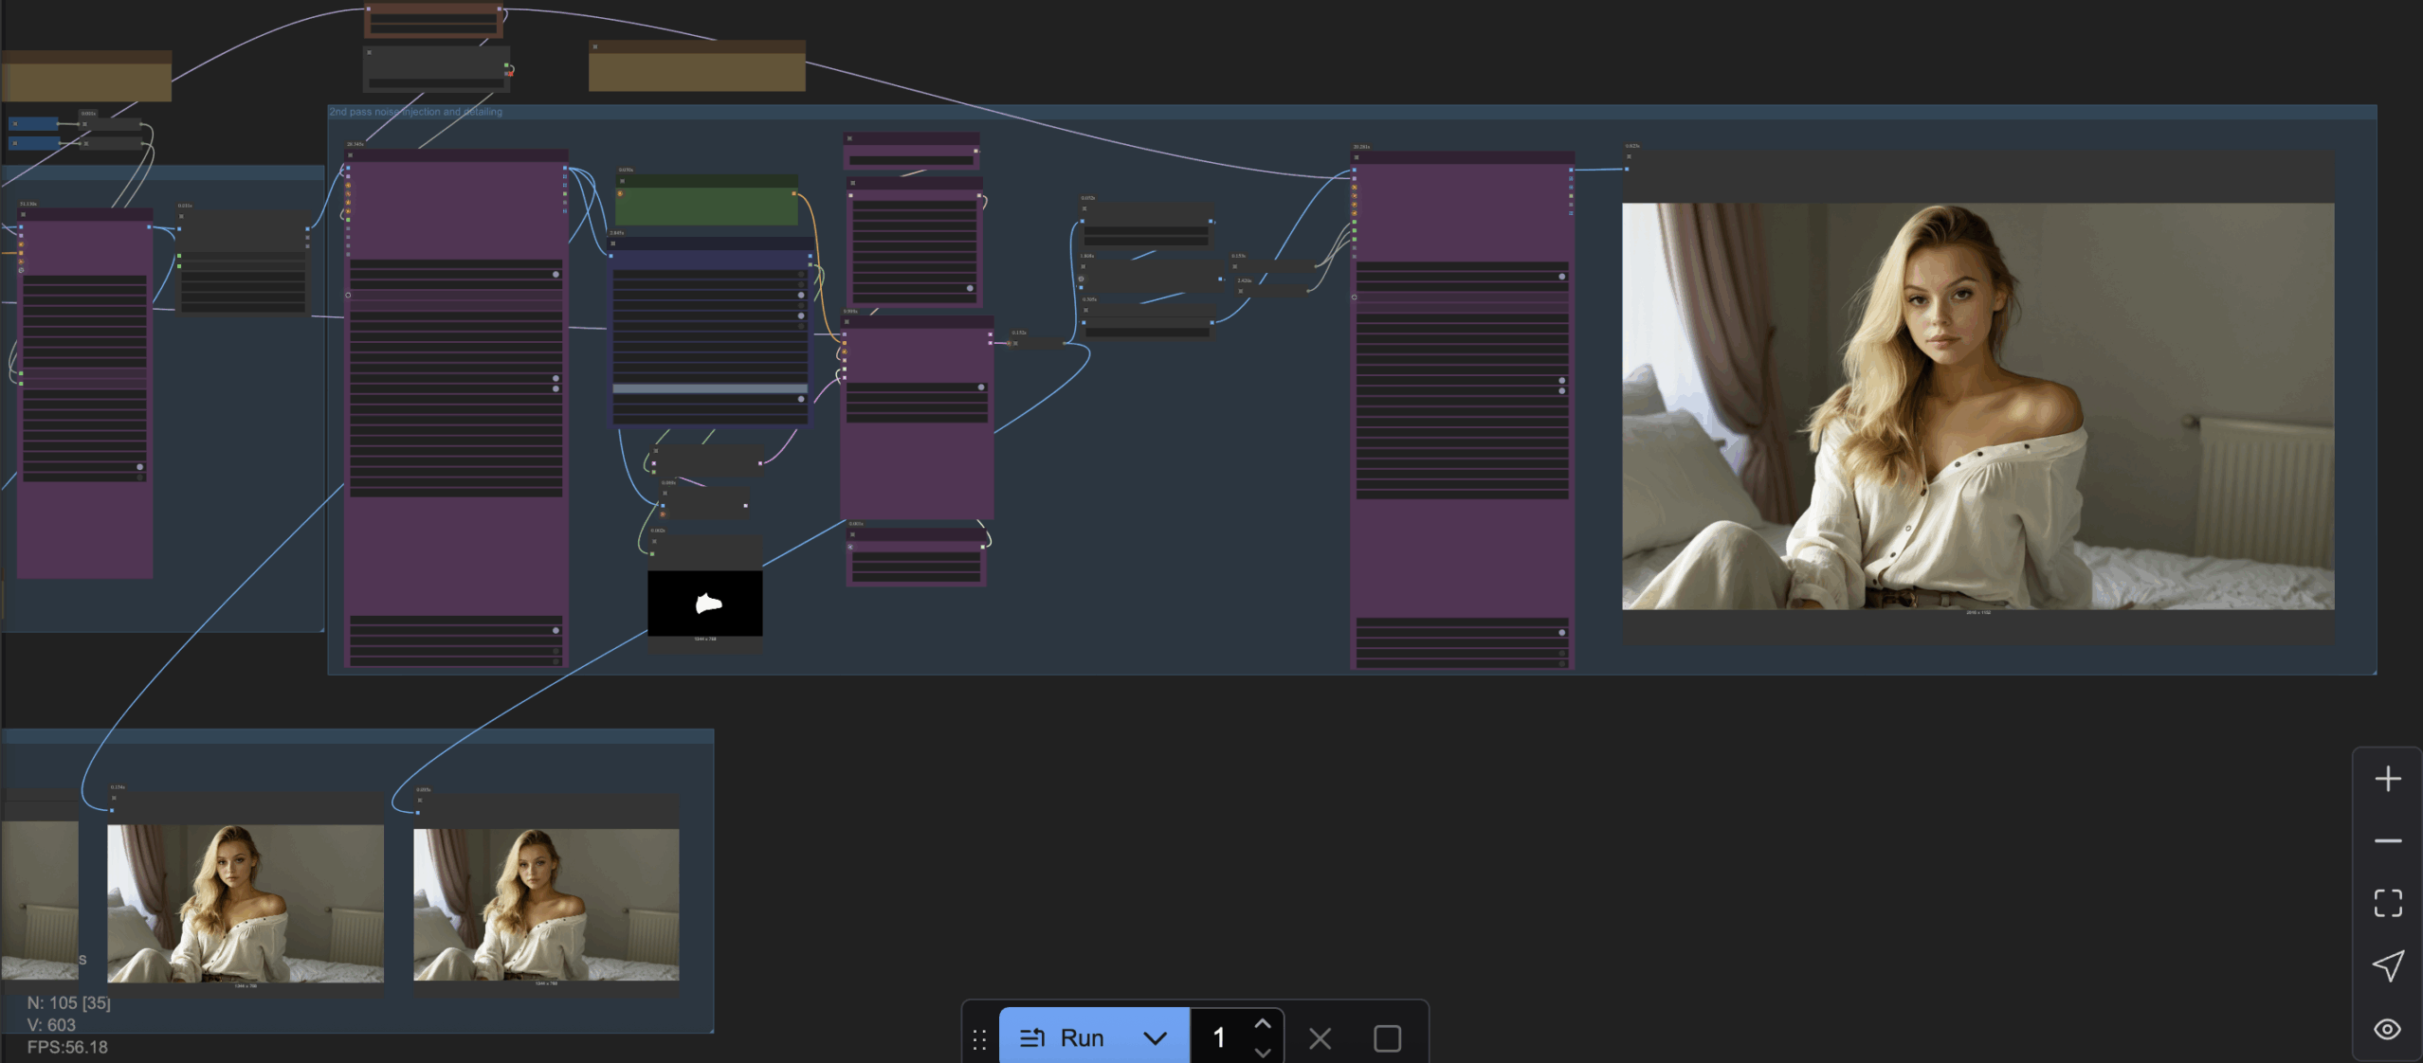The height and width of the screenshot is (1063, 2423).
Task: Select the large output image preview
Action: 1977,405
